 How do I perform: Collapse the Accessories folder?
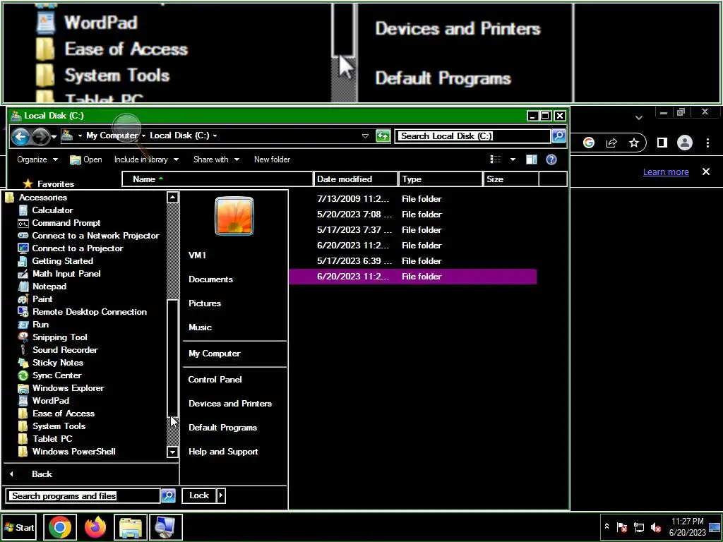[x=37, y=198]
